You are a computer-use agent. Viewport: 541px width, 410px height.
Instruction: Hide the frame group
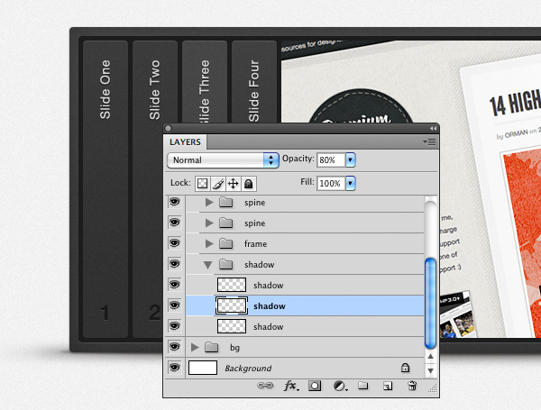(175, 243)
